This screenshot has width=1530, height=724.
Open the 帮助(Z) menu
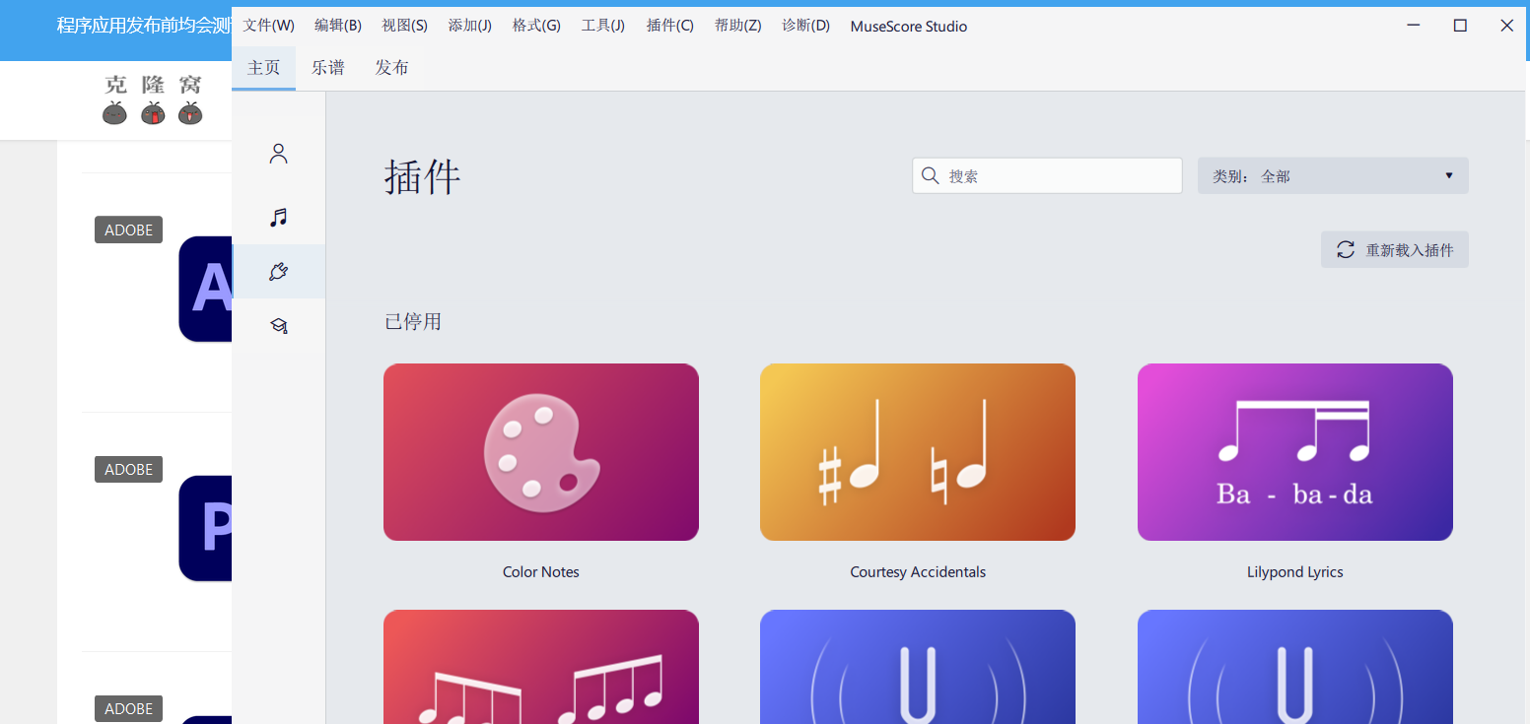click(x=738, y=26)
